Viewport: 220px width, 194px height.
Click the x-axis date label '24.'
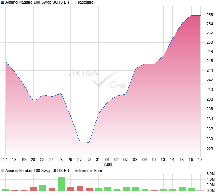[x=52, y=160]
